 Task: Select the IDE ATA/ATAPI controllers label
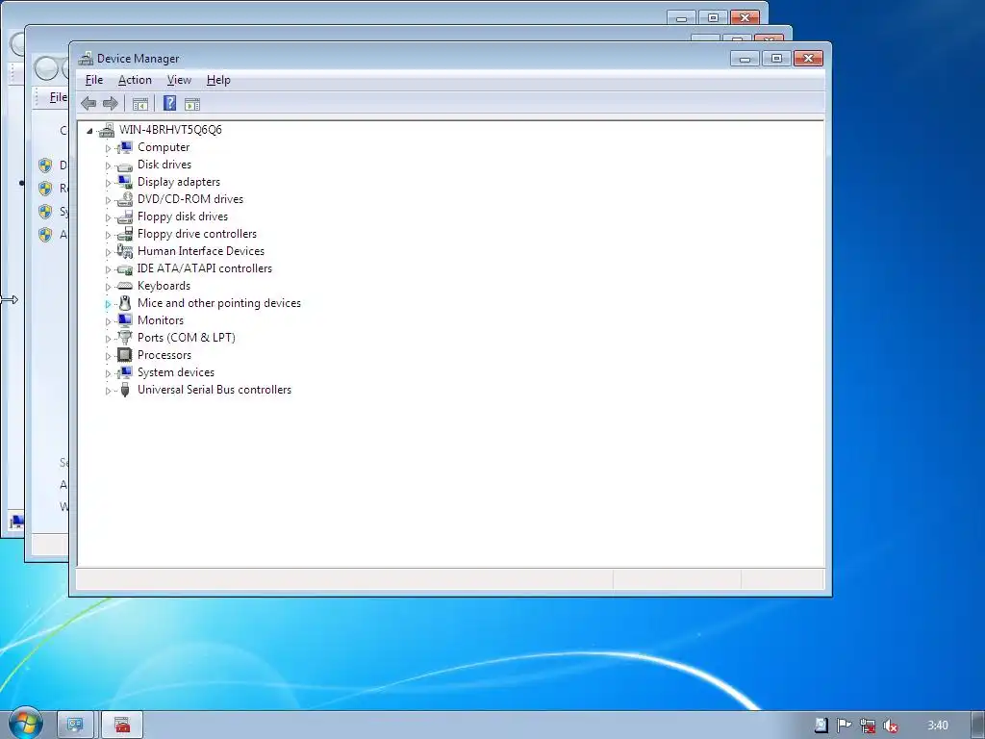pyautogui.click(x=205, y=268)
